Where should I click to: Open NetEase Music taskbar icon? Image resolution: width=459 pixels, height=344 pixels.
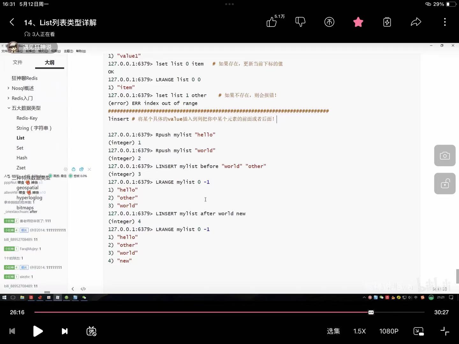point(31,297)
